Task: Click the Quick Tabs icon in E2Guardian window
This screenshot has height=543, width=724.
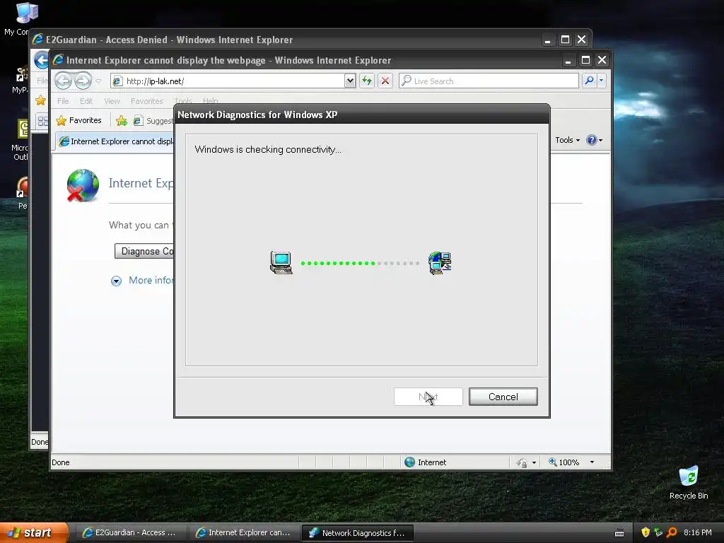Action: tap(42, 122)
